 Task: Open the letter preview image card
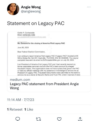49,54
